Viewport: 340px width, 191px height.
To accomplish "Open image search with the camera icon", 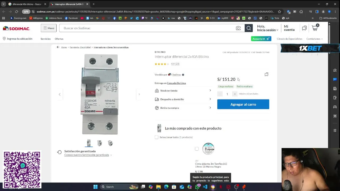I will tap(238, 28).
